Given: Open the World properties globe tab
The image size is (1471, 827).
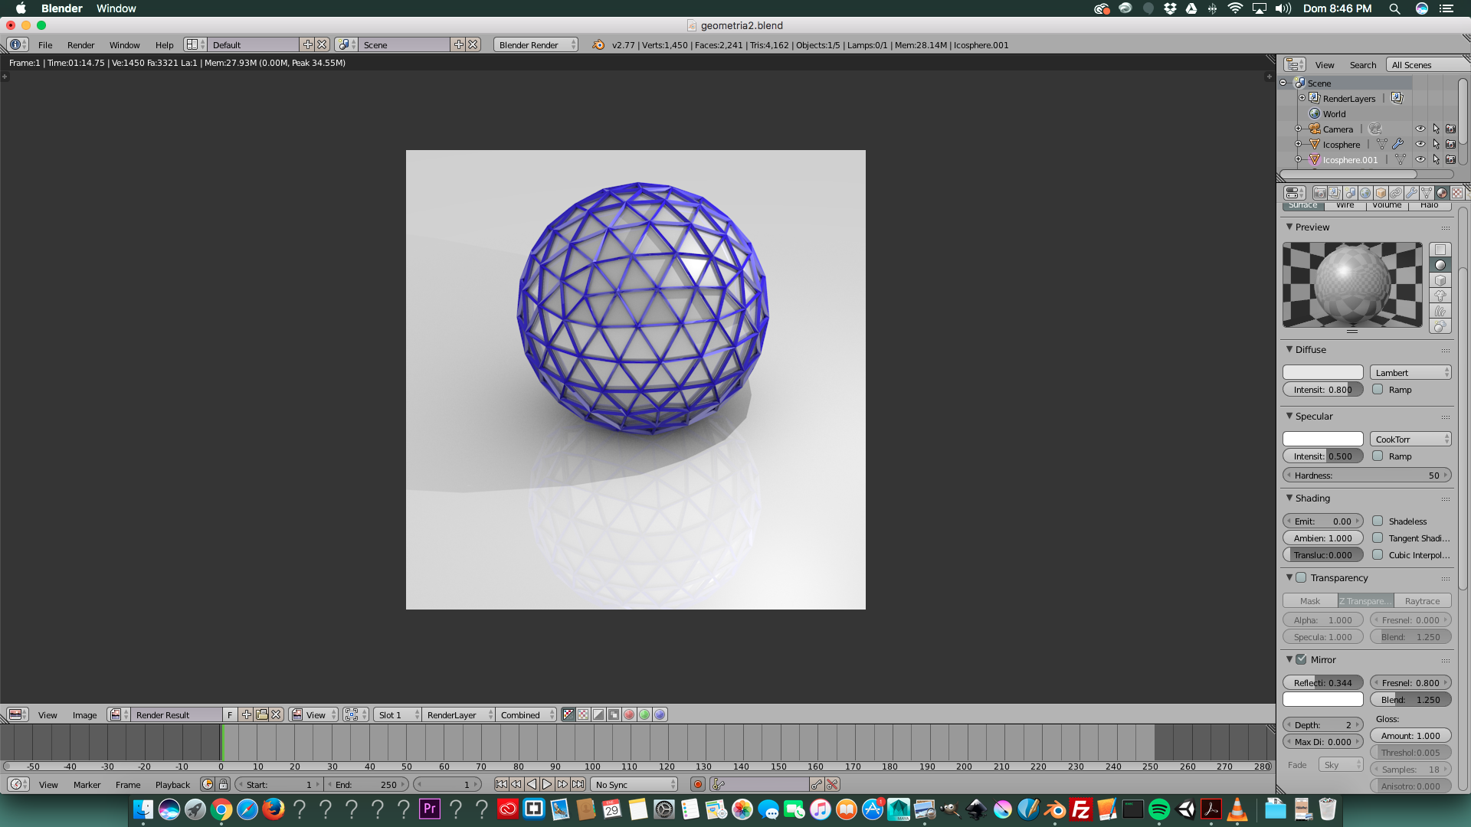Looking at the screenshot, I should [1365, 193].
